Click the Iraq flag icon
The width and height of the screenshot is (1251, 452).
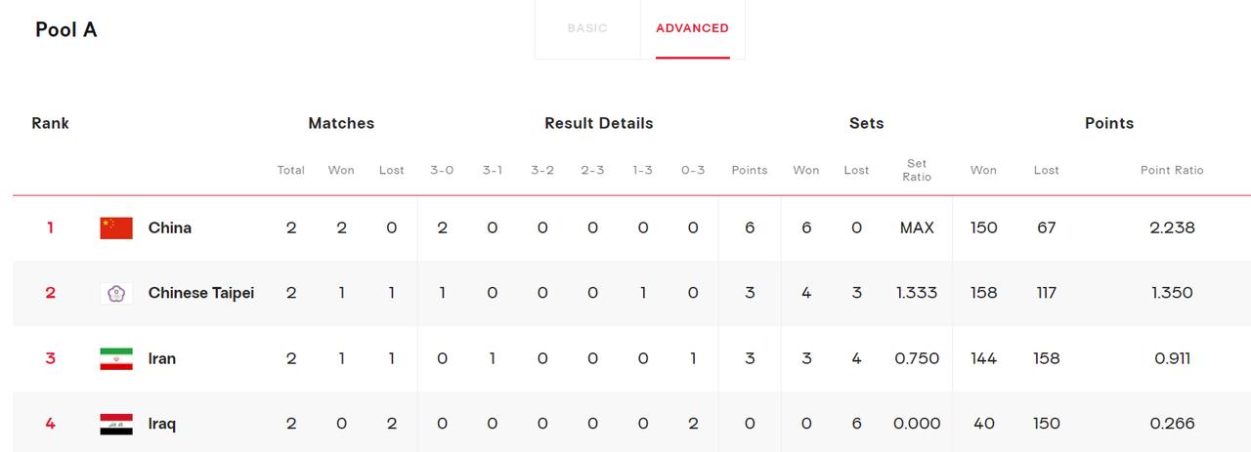[116, 424]
